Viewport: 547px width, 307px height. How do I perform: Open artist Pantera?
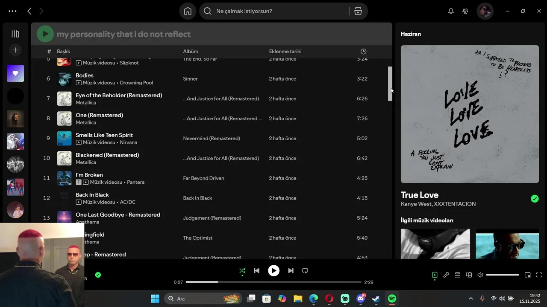coord(136,182)
